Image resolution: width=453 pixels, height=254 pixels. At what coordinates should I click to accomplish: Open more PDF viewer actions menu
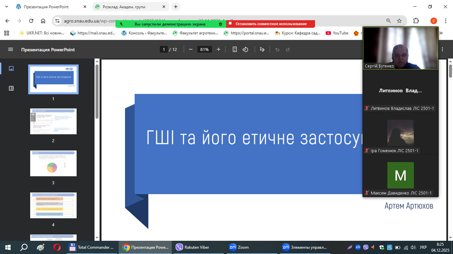coord(443,49)
